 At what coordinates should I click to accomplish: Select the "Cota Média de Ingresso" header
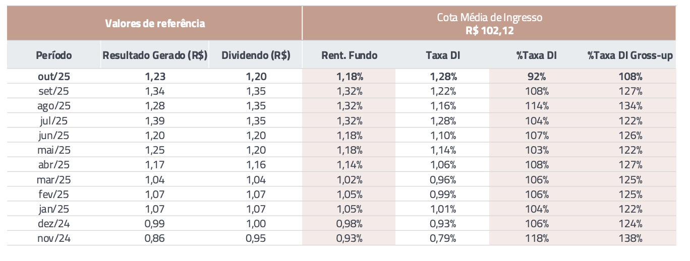[x=489, y=18]
